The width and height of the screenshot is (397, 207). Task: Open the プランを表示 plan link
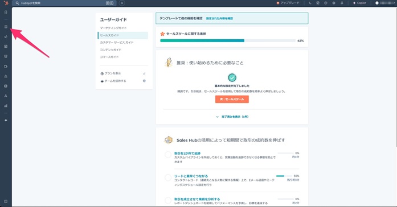tap(112, 73)
